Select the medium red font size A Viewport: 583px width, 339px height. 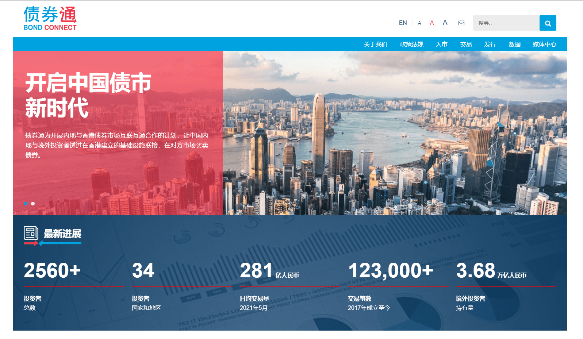pyautogui.click(x=432, y=23)
